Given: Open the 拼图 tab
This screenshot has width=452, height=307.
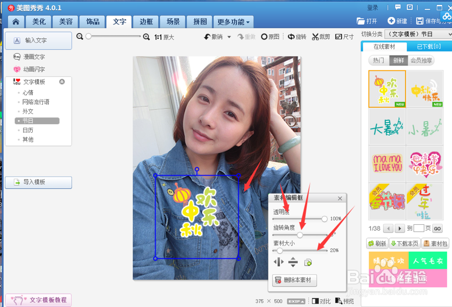Looking at the screenshot, I should pyautogui.click(x=200, y=22).
